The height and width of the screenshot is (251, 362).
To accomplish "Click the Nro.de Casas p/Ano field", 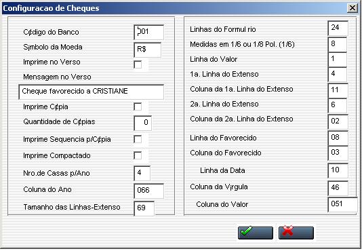I will click(142, 174).
